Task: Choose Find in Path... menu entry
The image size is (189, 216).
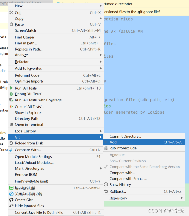Action: 56,43
